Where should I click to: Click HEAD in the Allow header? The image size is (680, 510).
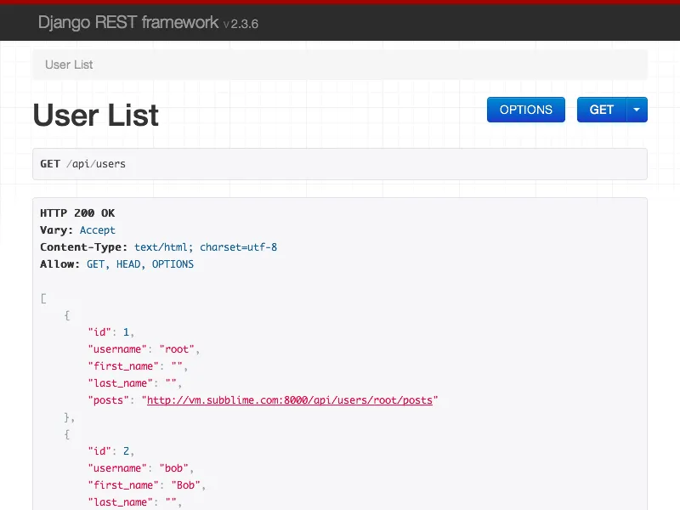click(127, 263)
